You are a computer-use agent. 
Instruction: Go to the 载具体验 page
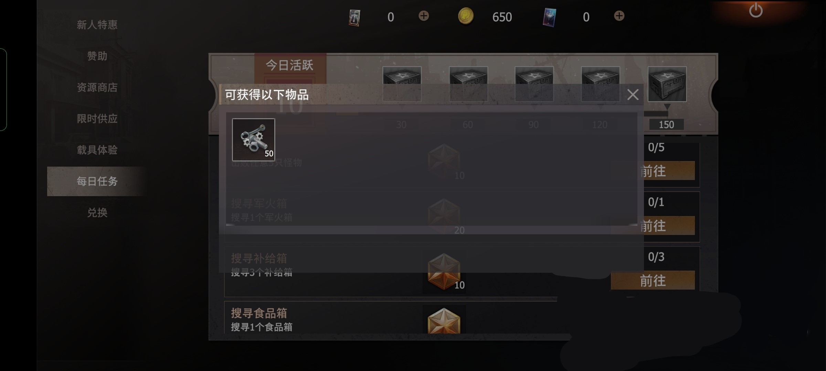[97, 150]
